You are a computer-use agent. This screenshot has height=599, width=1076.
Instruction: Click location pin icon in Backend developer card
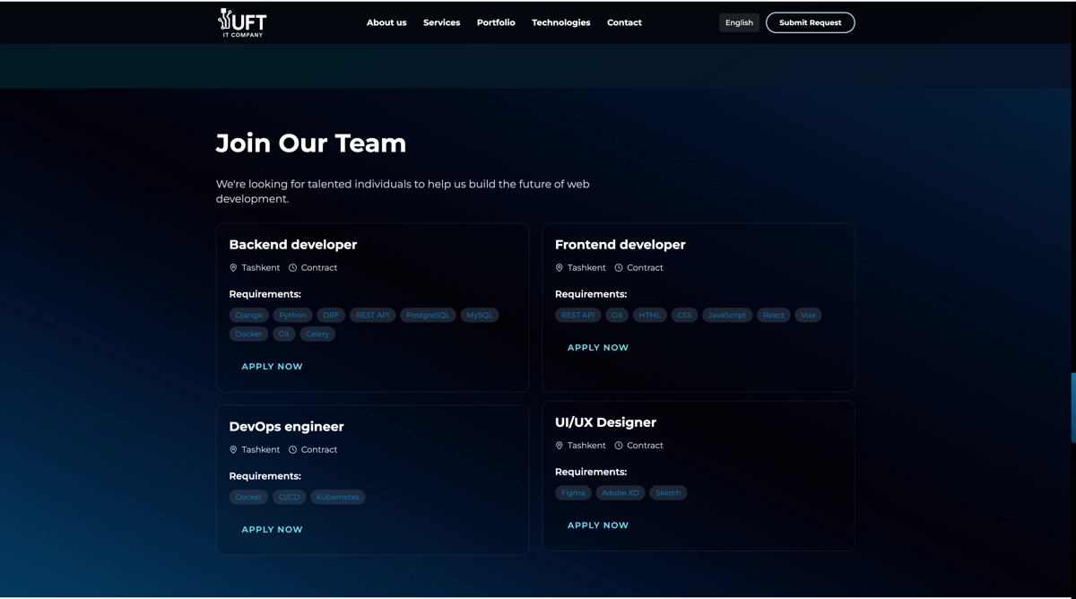[x=233, y=268]
